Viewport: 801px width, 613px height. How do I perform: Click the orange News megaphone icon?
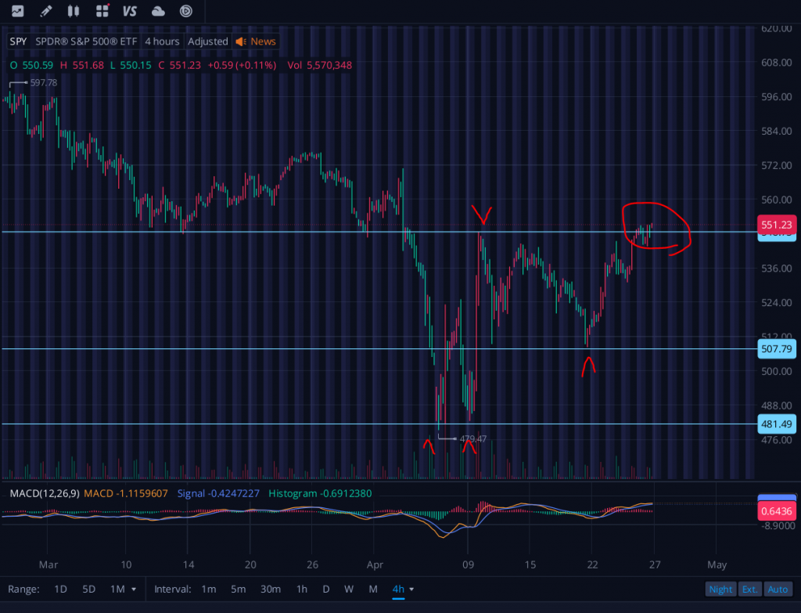pyautogui.click(x=241, y=41)
